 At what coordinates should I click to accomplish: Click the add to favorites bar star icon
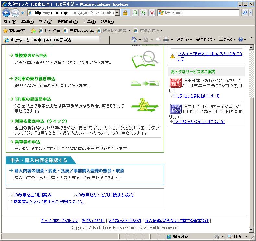point(33,30)
